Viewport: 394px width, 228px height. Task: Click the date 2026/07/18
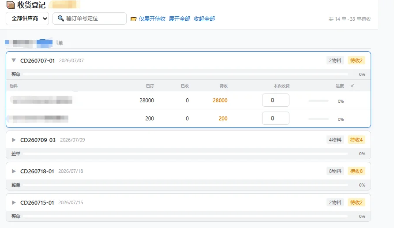coord(71,171)
